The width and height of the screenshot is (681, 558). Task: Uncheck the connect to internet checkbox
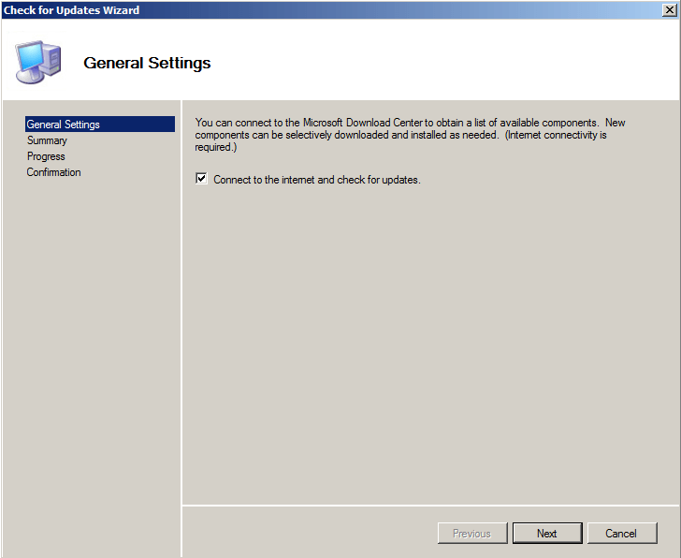201,179
